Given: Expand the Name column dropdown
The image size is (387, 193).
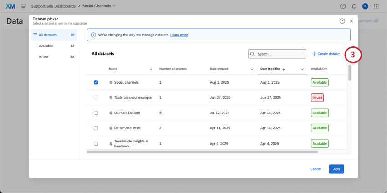Looking at the screenshot, I should pyautogui.click(x=151, y=69).
